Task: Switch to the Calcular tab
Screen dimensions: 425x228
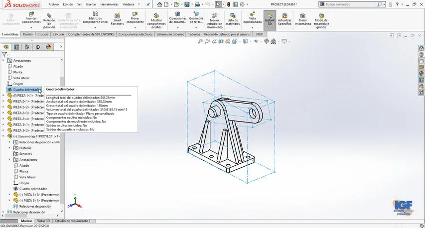Action: pyautogui.click(x=58, y=34)
